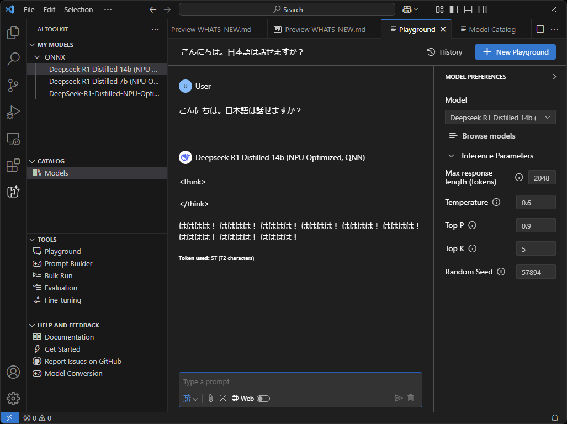Show errors and warnings count in status bar
Screen dimensions: 567x424
tap(38, 418)
